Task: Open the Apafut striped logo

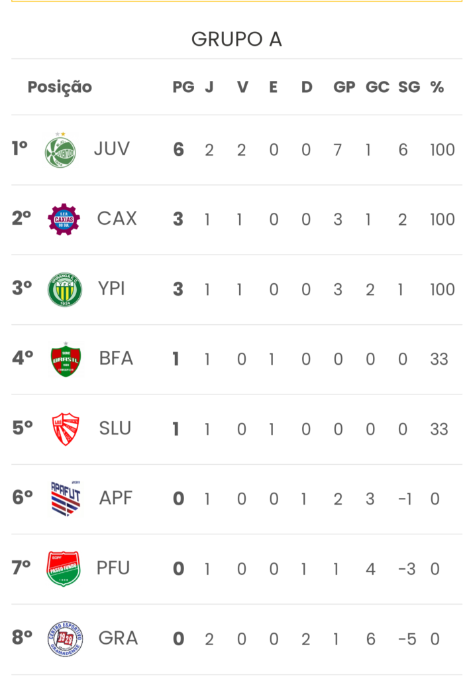Action: 66,499
